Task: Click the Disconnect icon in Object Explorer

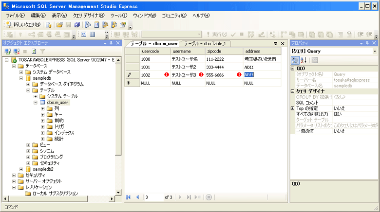Action: click(17, 52)
